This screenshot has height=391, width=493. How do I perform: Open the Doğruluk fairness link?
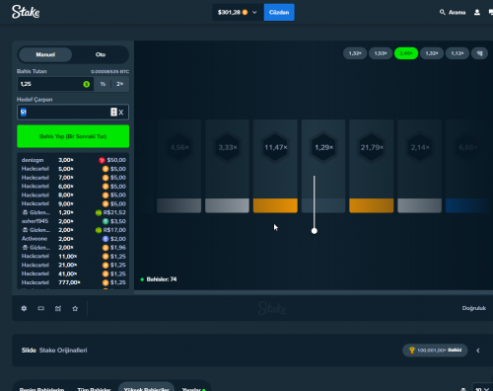(474, 308)
